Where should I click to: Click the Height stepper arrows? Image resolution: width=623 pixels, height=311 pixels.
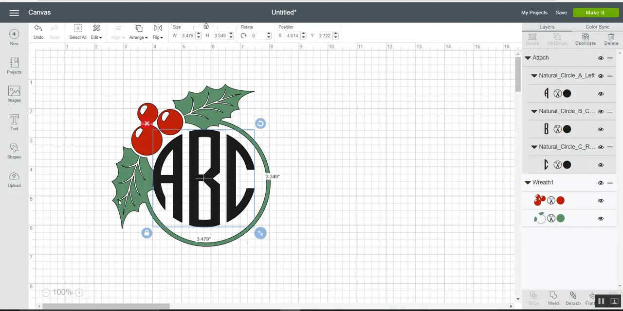[231, 35]
